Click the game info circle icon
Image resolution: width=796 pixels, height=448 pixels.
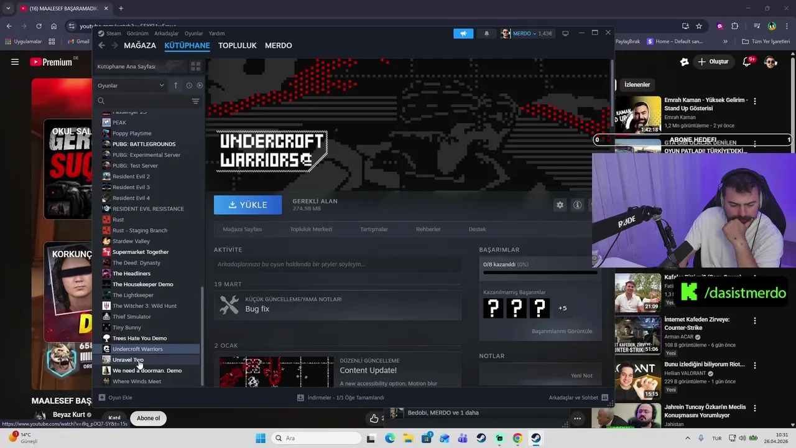[x=578, y=205]
